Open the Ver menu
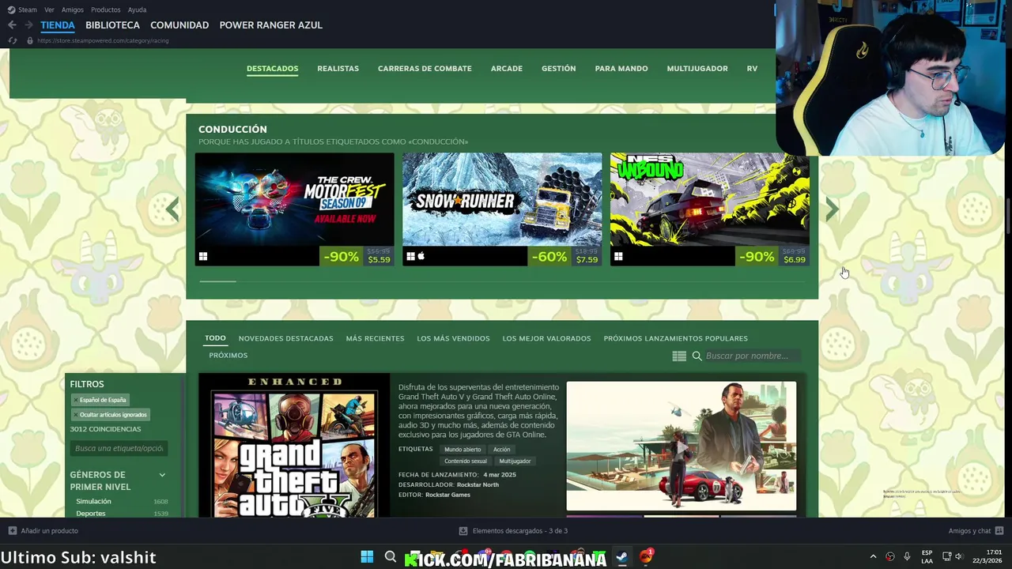The image size is (1012, 569). point(49,9)
